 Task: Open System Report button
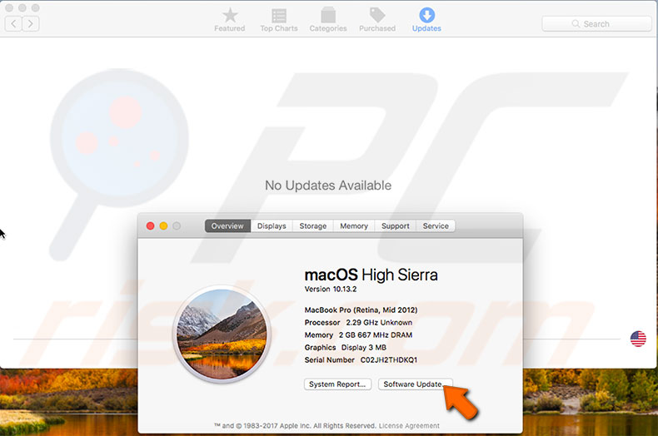point(337,384)
